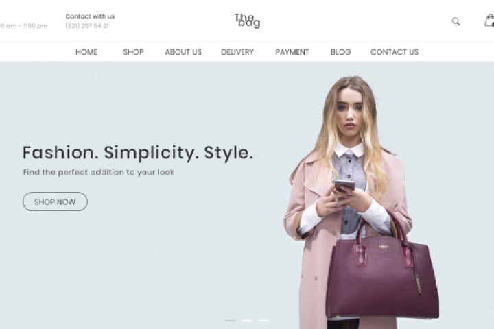Click the Contact with us label
The height and width of the screenshot is (329, 494).
(x=90, y=16)
